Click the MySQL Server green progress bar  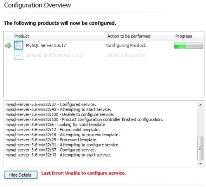pos(189,45)
